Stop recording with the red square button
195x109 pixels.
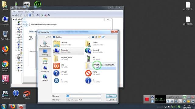(x=147, y=99)
